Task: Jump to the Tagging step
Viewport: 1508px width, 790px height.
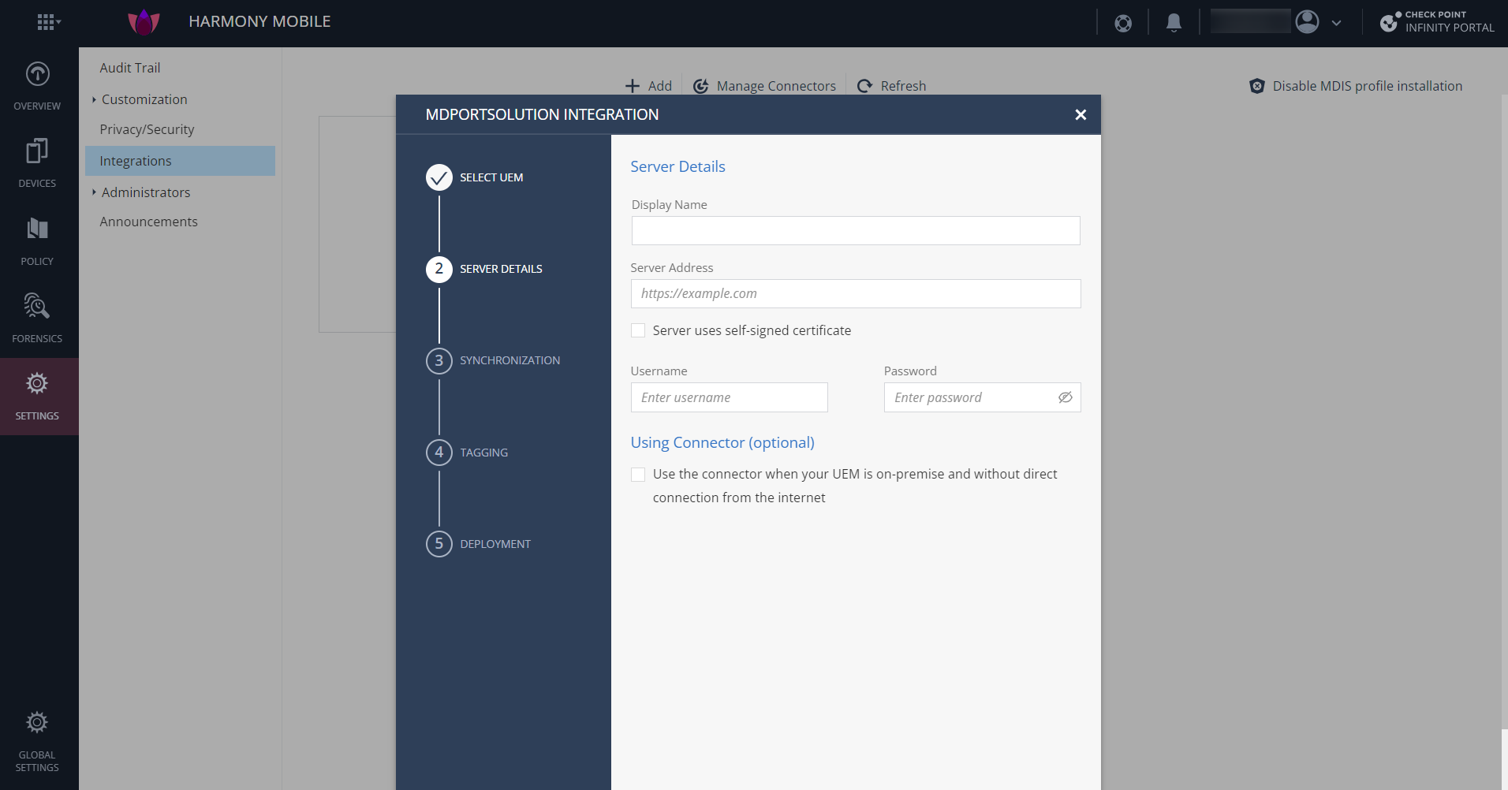Action: pyautogui.click(x=467, y=453)
